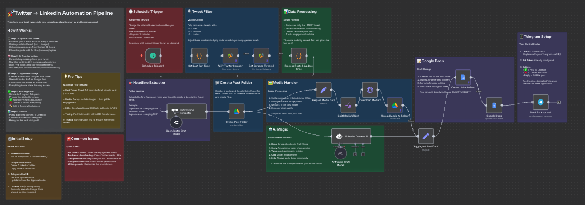Open the Create Post Folder Drive node
The height and width of the screenshot is (205, 585).
(237, 111)
